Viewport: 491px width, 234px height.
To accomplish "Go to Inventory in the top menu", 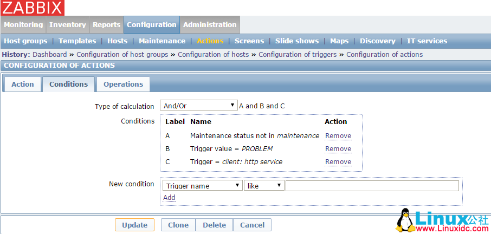I will 68,25.
